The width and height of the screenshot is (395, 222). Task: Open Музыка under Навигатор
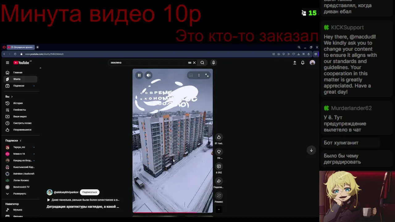(x=20, y=210)
